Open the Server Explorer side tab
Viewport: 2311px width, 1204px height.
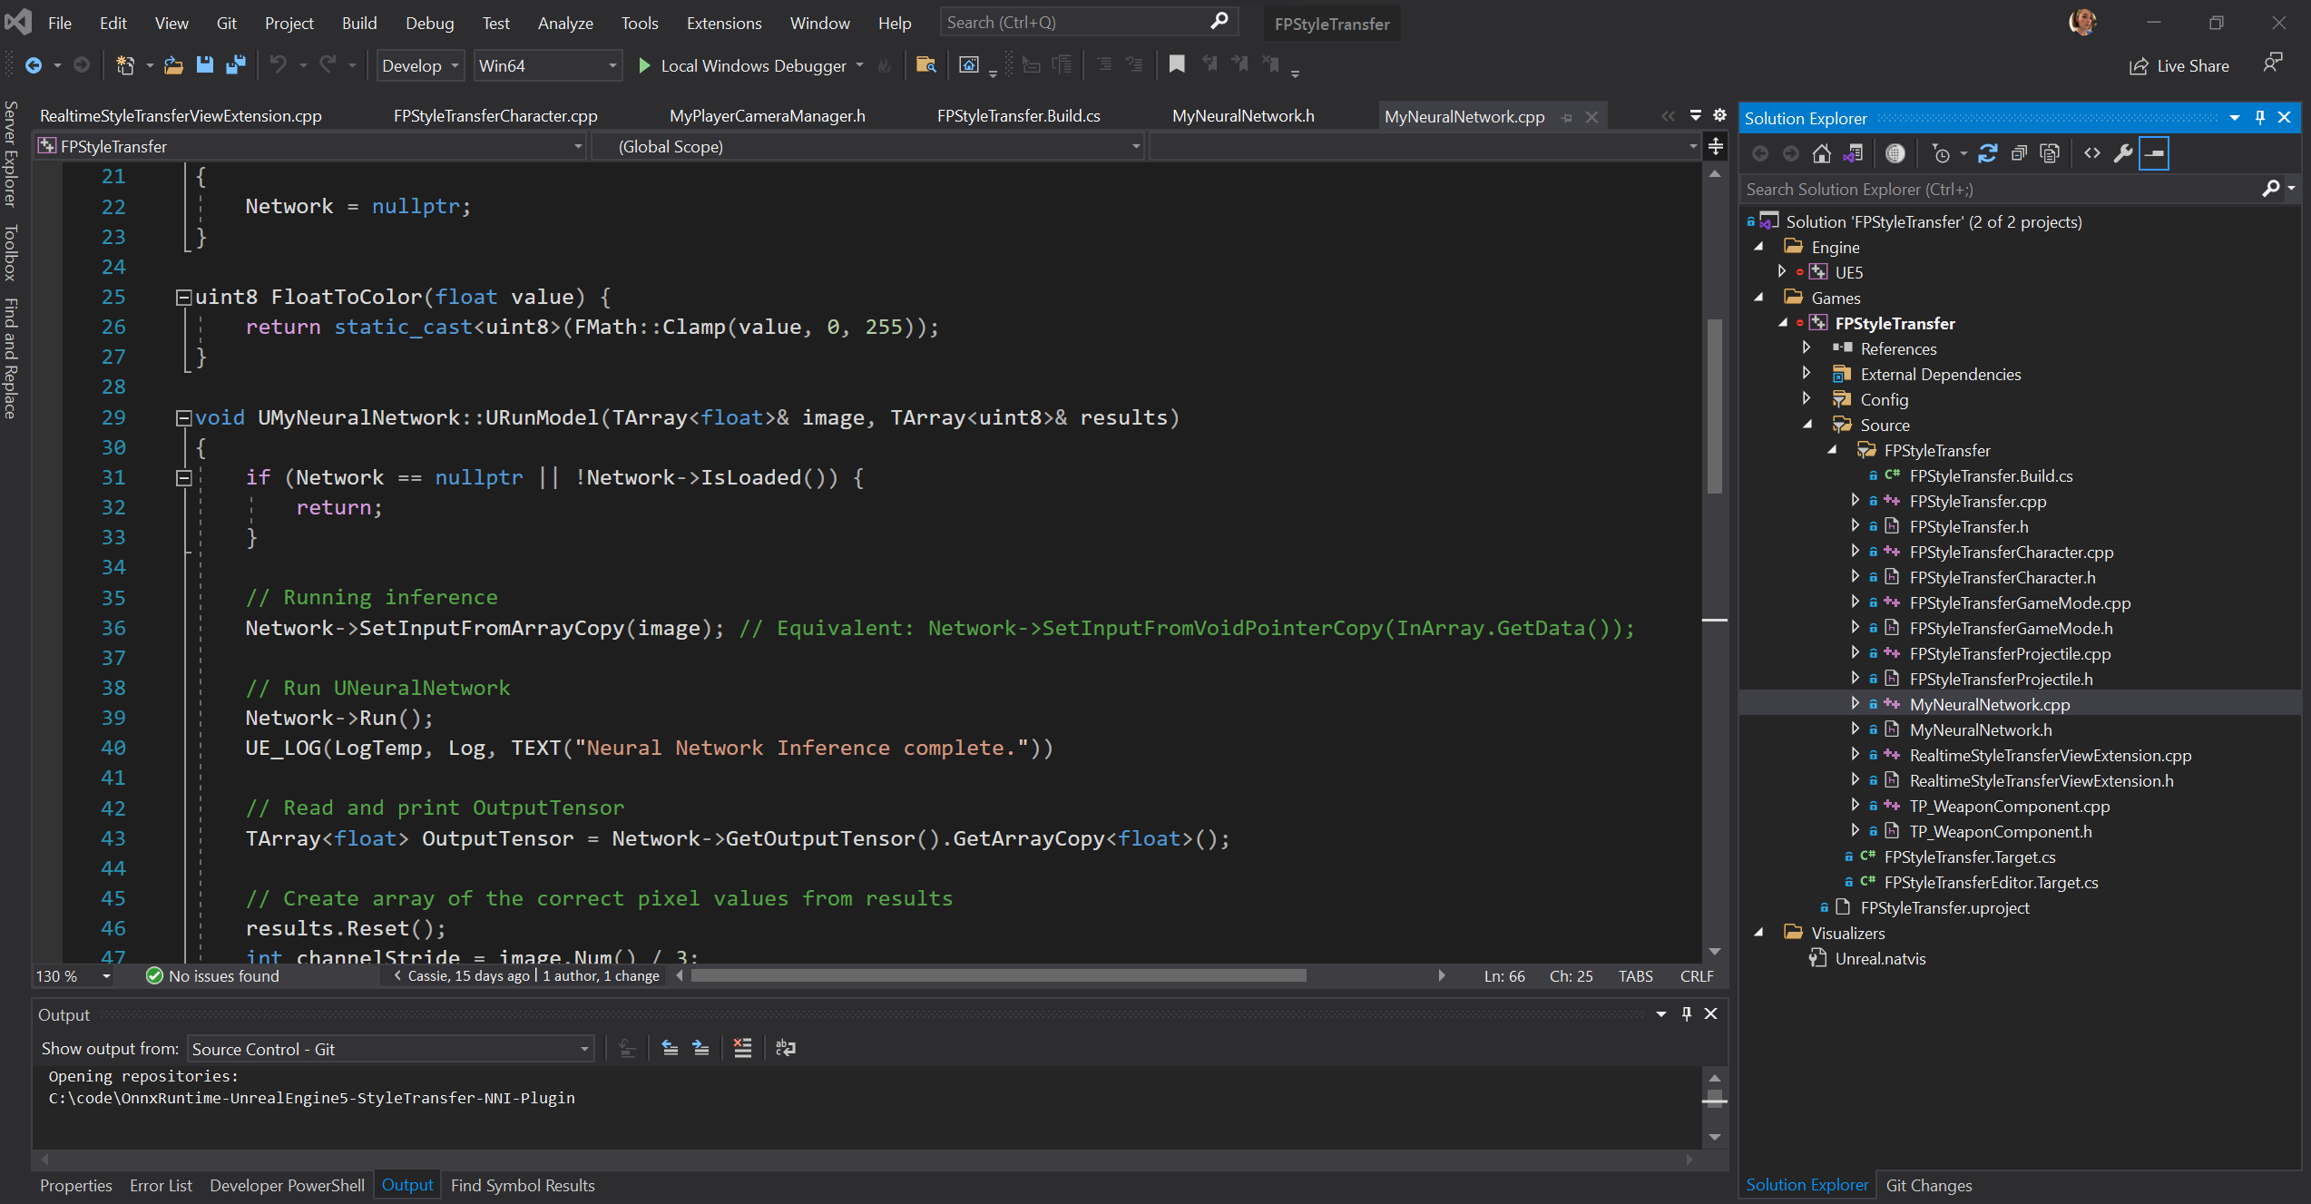[x=11, y=153]
